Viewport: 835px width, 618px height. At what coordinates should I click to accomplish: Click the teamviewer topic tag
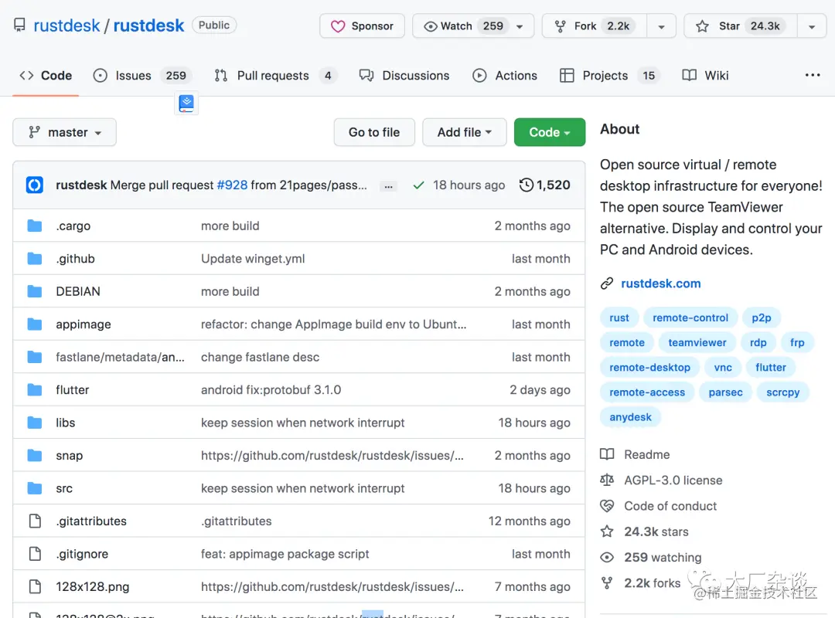697,343
